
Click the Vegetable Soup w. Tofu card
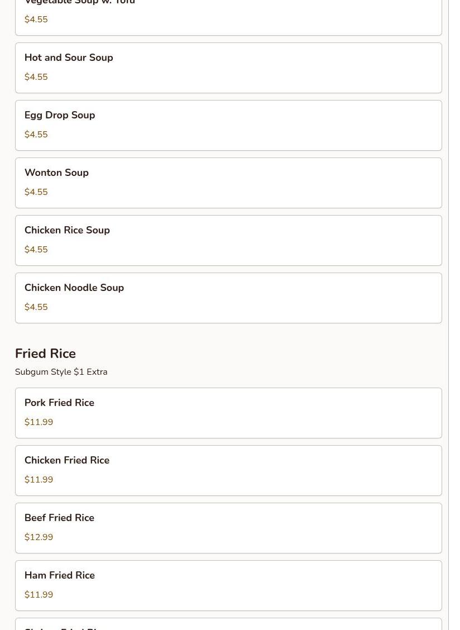pos(228,16)
